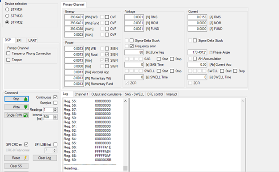Open the Output and cumulative tab

(x=106, y=94)
